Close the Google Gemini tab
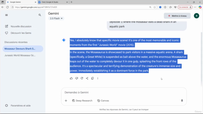The image size is (203, 114). point(35,2)
